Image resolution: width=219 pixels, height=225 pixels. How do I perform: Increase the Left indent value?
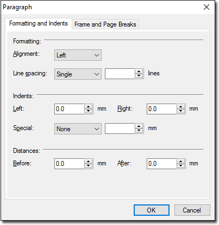pyautogui.click(x=89, y=107)
